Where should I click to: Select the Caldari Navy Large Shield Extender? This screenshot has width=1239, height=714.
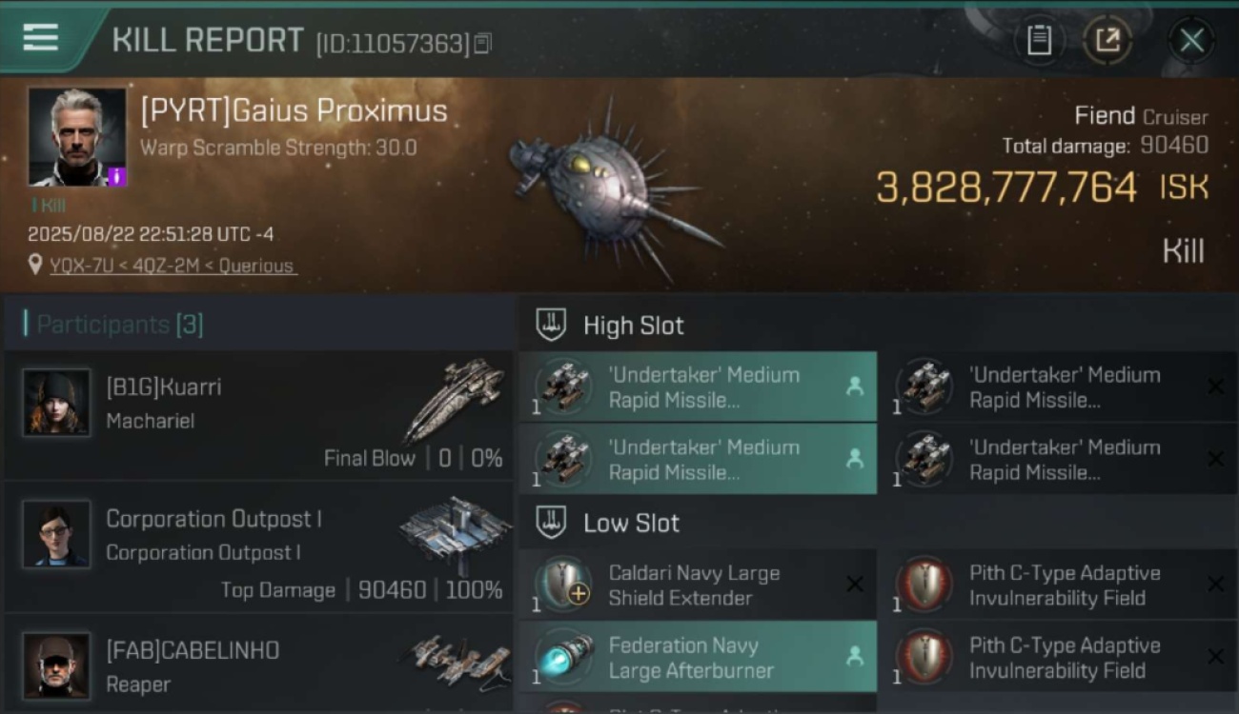coord(698,585)
